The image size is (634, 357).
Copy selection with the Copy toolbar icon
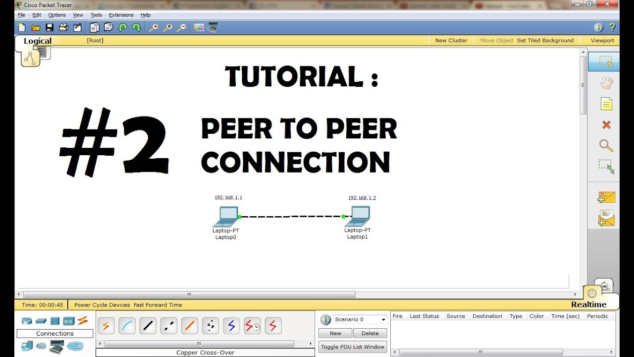coord(94,28)
